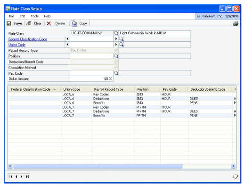Sort by Federal Classification Code column header
This screenshot has height=187, width=245.
coord(34,89)
